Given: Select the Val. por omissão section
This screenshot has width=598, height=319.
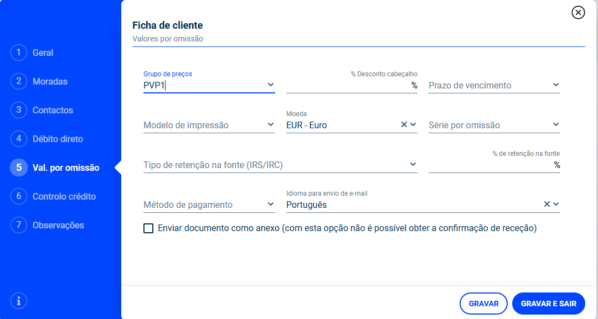Looking at the screenshot, I should coord(66,168).
